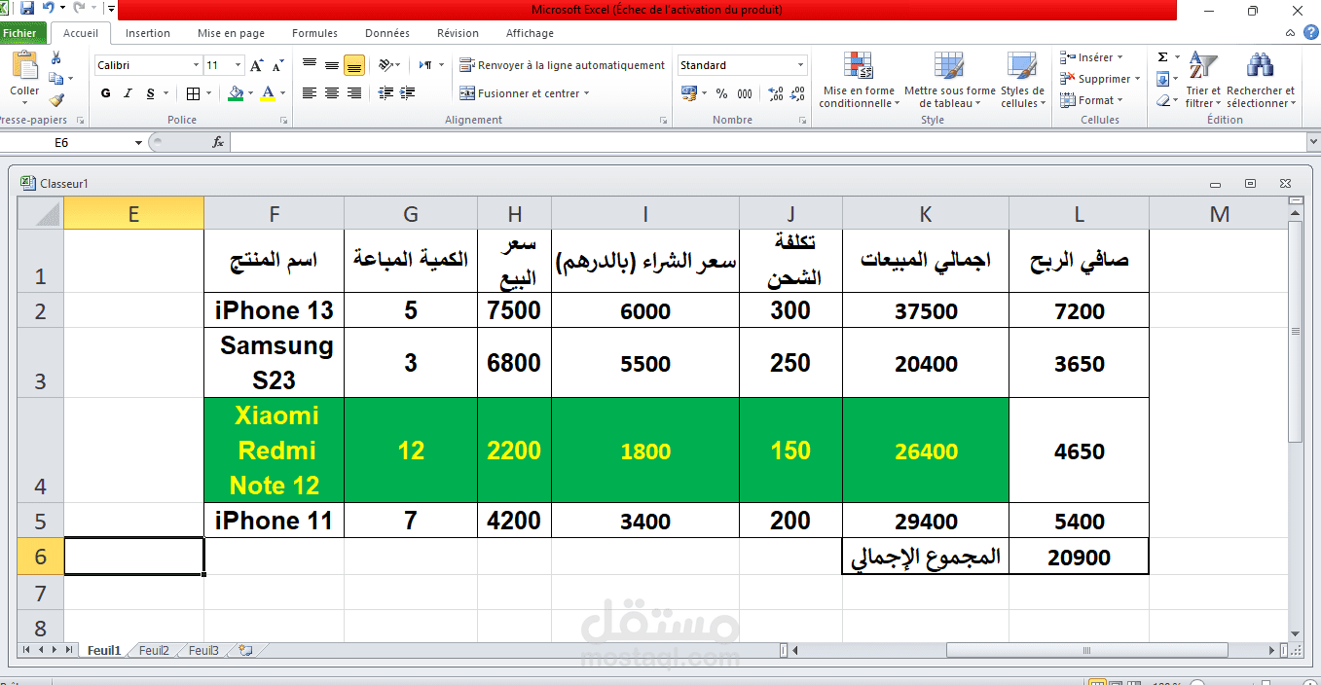The image size is (1321, 685).
Task: Click the insert function fx icon
Action: point(218,142)
